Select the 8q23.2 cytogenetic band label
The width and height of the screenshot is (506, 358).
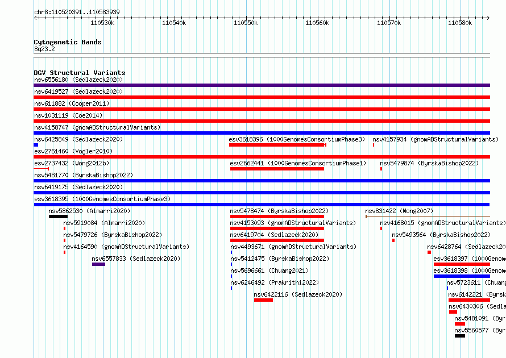(x=44, y=49)
